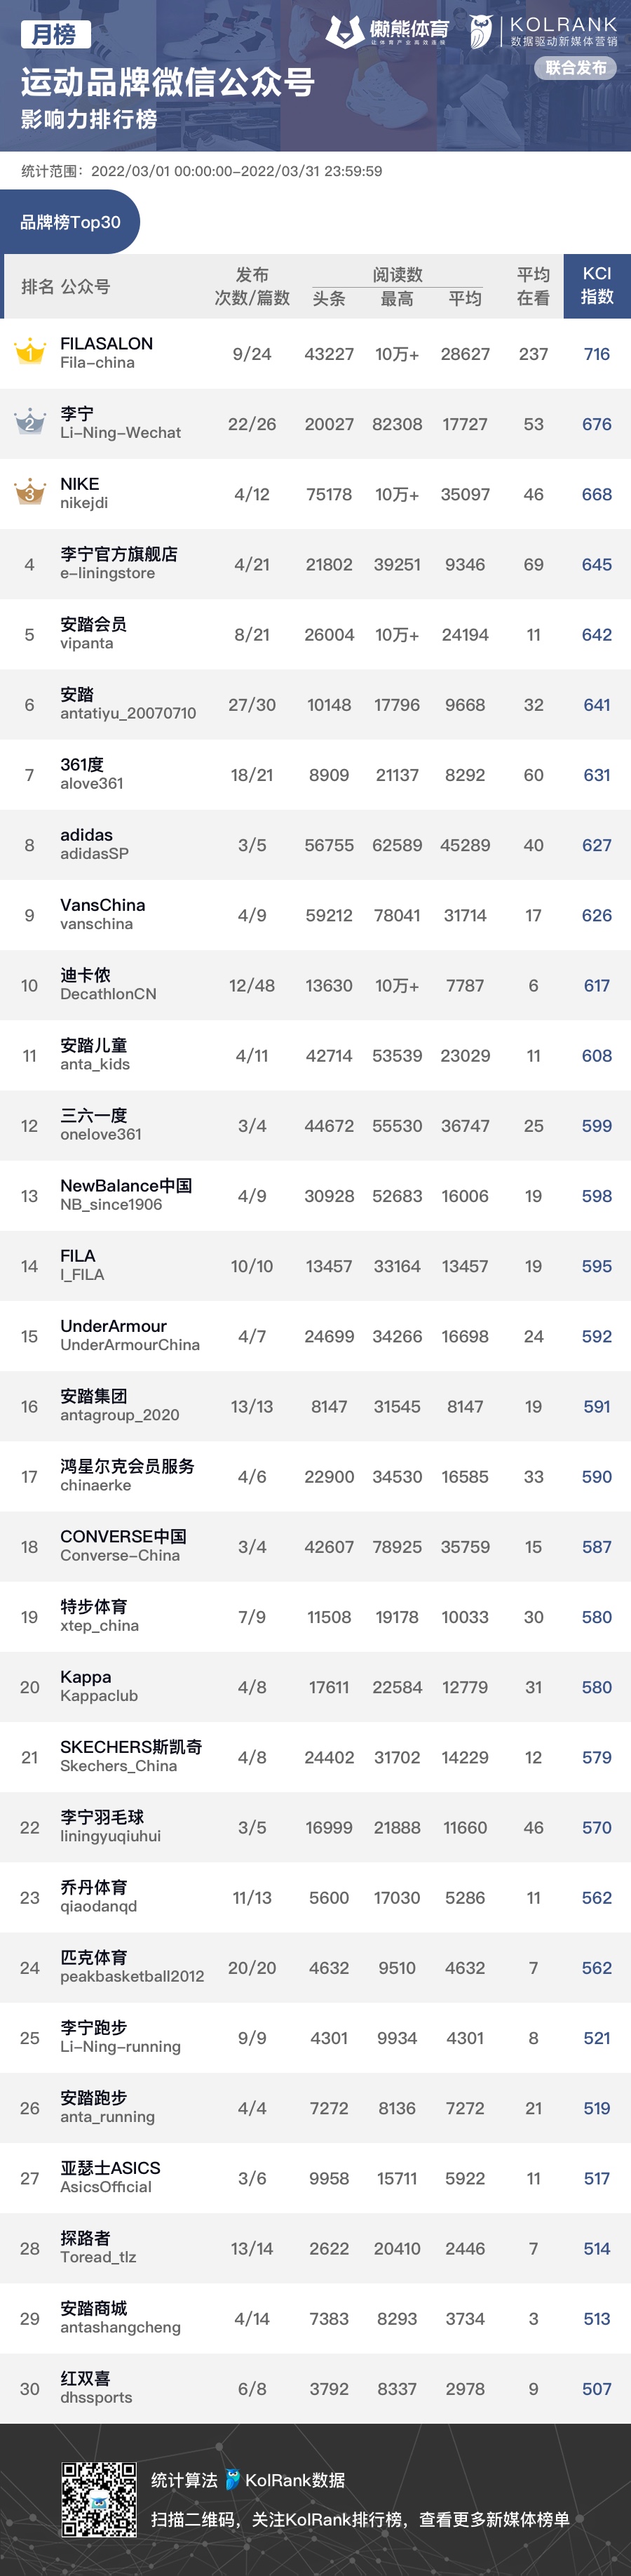This screenshot has height=2576, width=631.
Task: Click the KOLRANK owl logo
Action: (x=481, y=32)
